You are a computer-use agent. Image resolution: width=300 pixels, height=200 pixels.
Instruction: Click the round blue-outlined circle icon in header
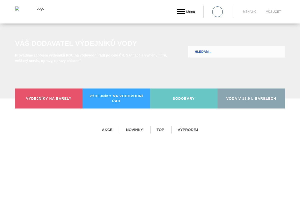click(217, 12)
